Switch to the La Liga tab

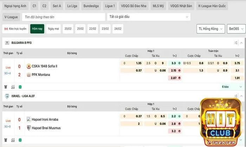72,6
